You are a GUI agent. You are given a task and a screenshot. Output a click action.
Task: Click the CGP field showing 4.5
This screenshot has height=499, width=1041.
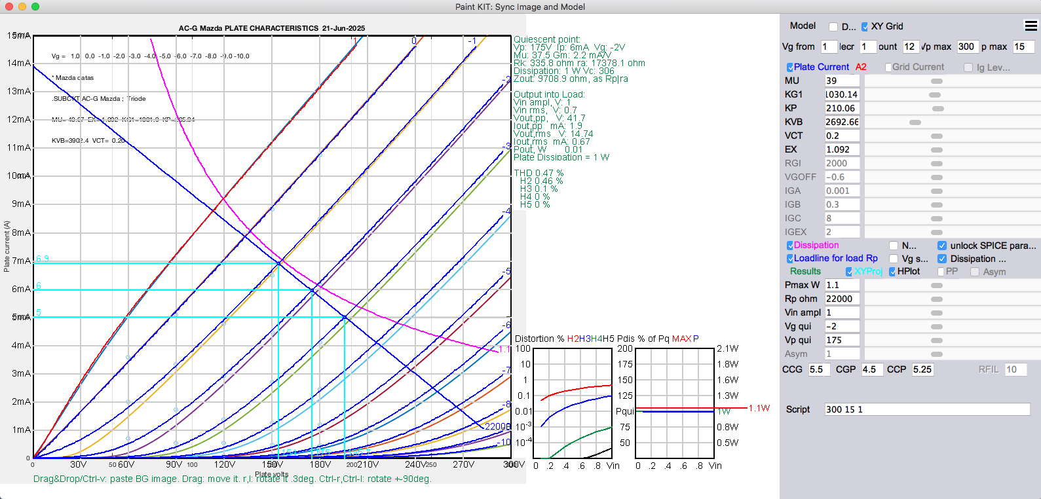click(x=872, y=369)
